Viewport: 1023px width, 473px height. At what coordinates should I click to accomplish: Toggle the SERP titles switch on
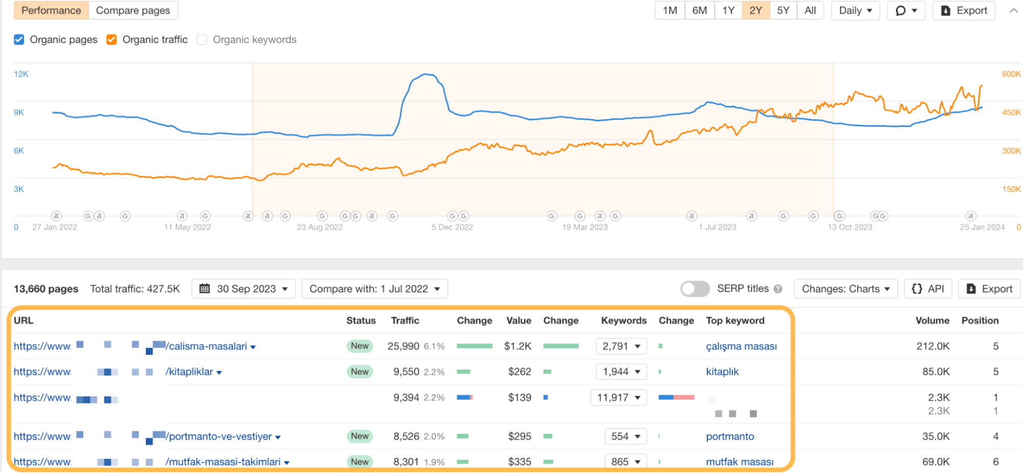694,288
